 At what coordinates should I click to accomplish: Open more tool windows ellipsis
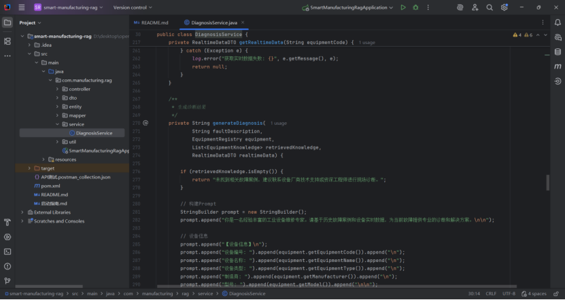click(x=7, y=56)
